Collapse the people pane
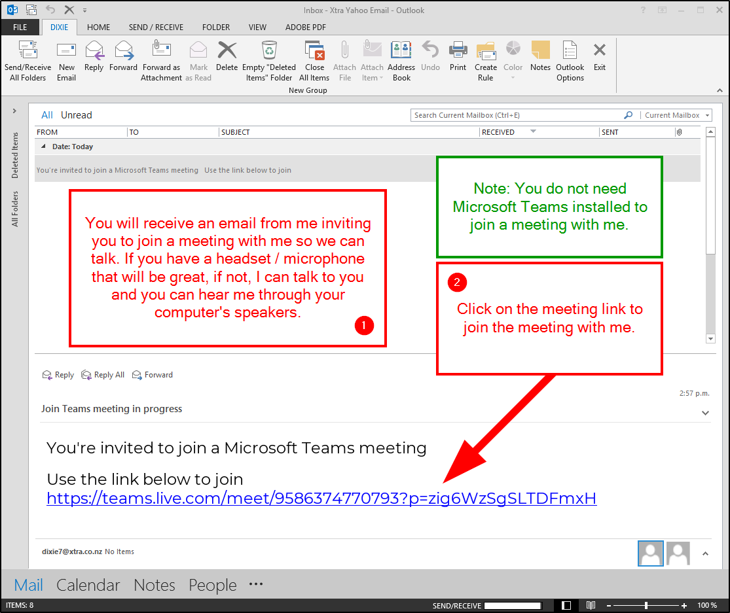 pyautogui.click(x=705, y=553)
